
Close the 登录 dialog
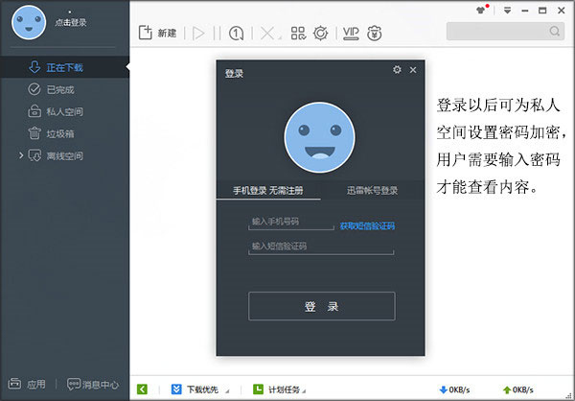413,70
